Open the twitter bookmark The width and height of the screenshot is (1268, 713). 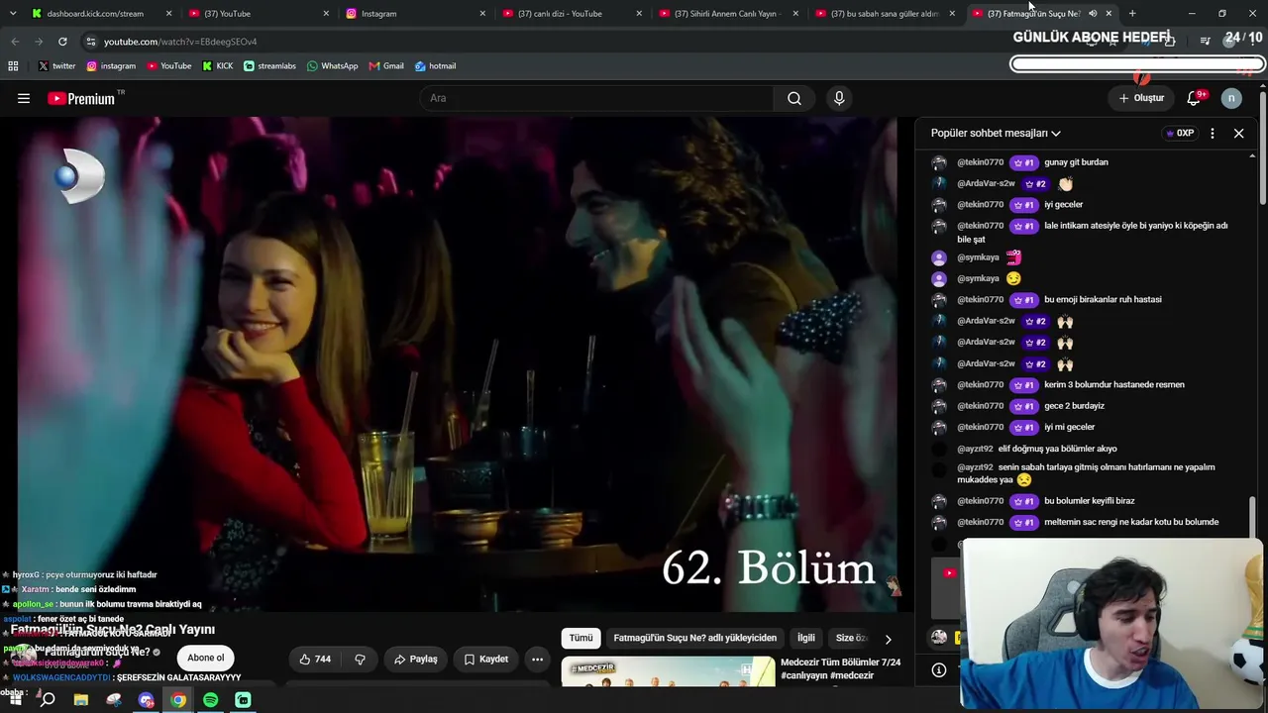pyautogui.click(x=56, y=66)
